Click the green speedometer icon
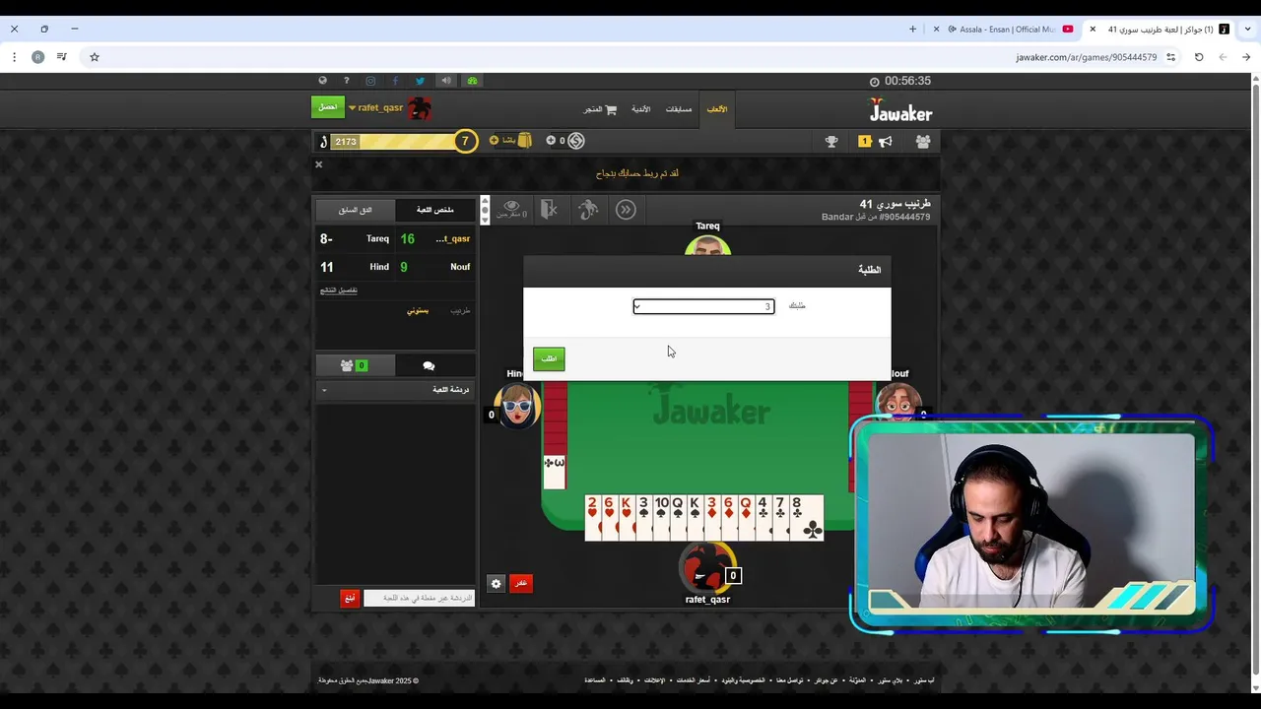This screenshot has width=1261, height=709. 472,81
